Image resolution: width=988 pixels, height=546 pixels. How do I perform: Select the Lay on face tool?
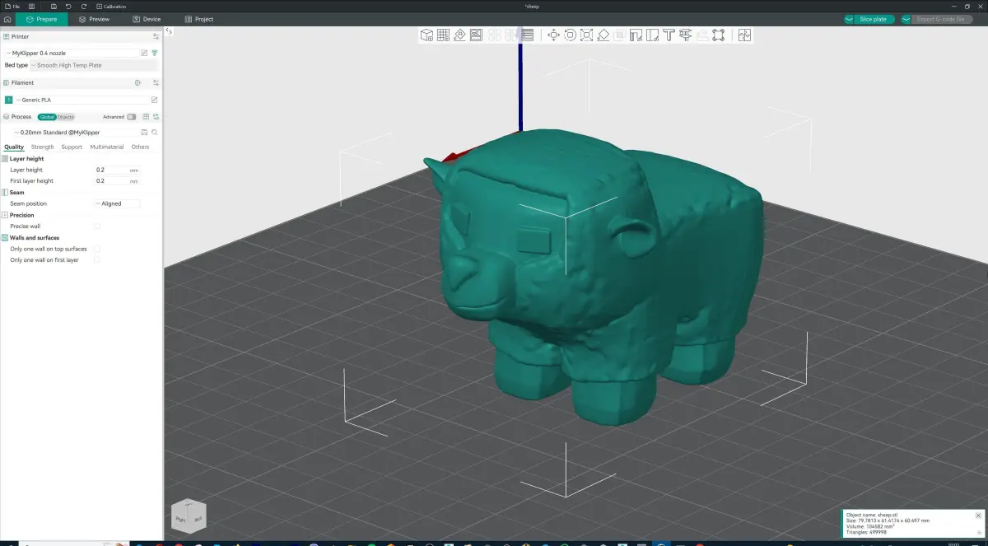pyautogui.click(x=603, y=35)
